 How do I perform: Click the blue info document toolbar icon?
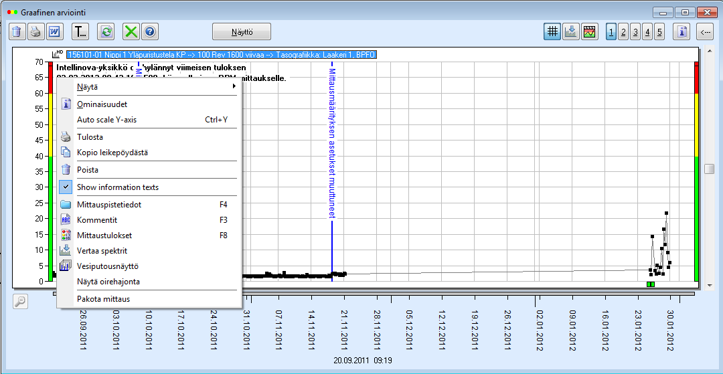[682, 32]
